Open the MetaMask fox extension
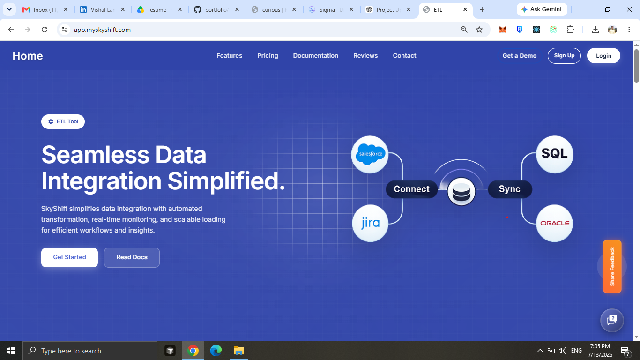Image resolution: width=640 pixels, height=360 pixels. [503, 30]
